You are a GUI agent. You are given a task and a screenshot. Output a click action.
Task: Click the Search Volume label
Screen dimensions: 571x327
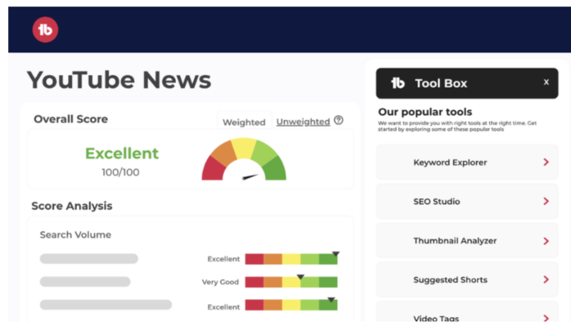coord(75,235)
